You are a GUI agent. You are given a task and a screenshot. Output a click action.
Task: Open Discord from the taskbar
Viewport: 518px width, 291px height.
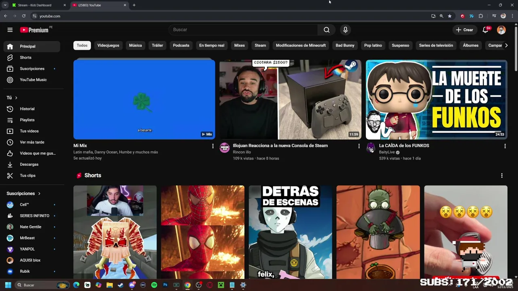point(132,285)
